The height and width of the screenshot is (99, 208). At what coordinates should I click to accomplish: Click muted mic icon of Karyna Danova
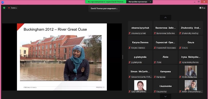[x=129, y=48]
